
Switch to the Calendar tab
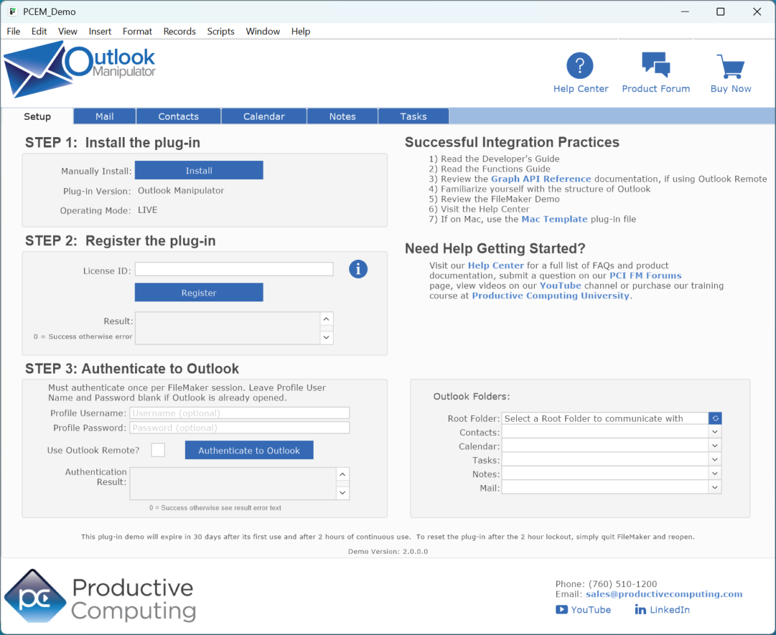coord(264,116)
